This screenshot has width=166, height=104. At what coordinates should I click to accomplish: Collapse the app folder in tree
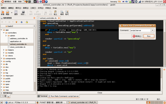click(1, 30)
